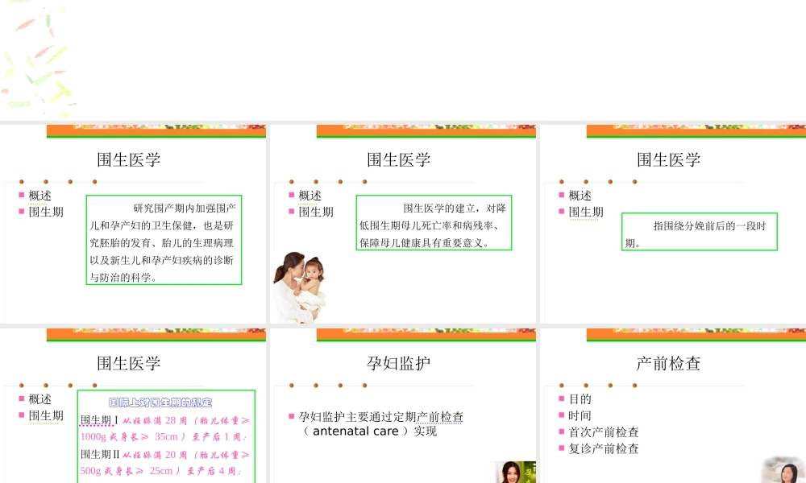Click 围生期 bullet beside the 国际上 box

(46, 415)
